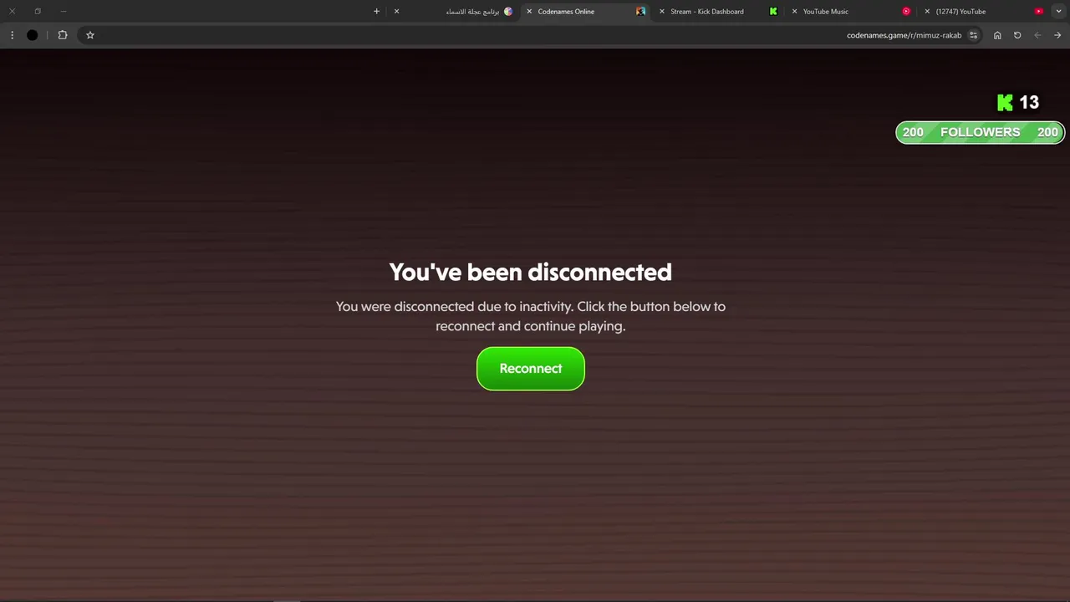The image size is (1070, 602).
Task: Click the right-pointing navigation arrow
Action: tap(1057, 35)
